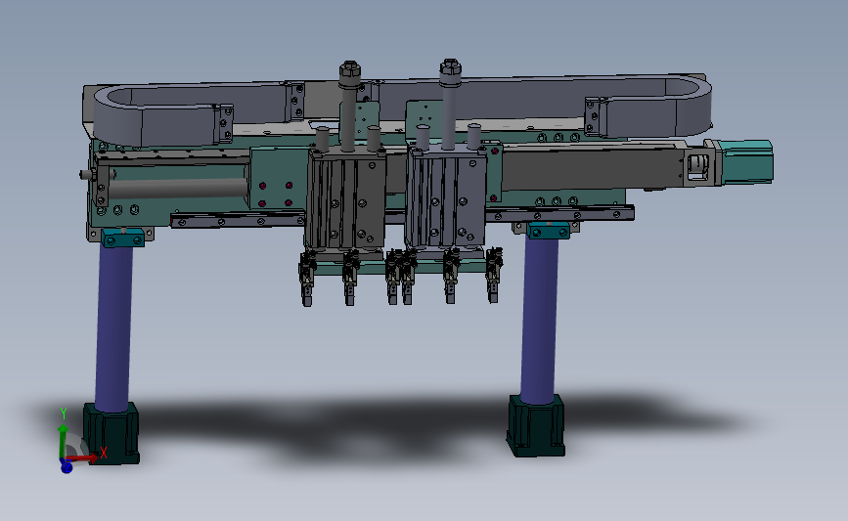
Task: Select the long dark actuator cover near the motor
Action: 592,167
